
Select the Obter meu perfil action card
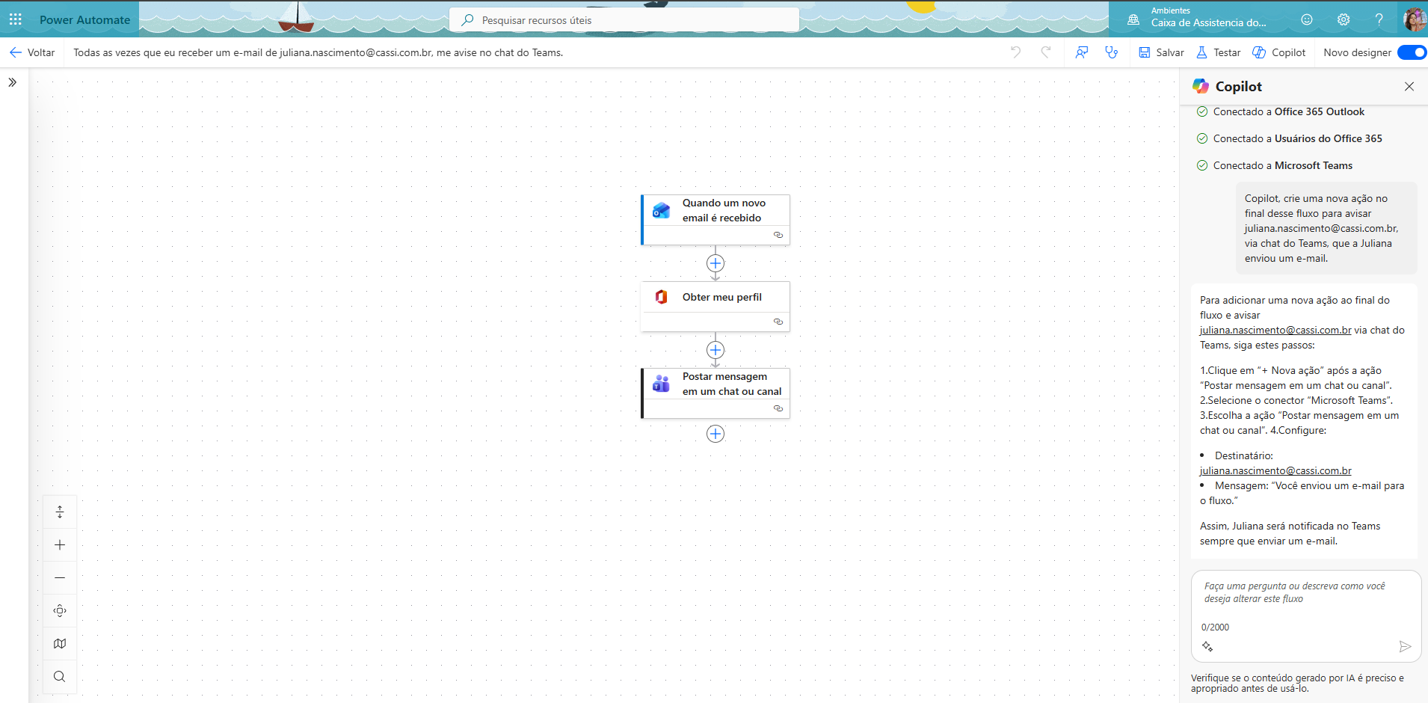(x=715, y=307)
